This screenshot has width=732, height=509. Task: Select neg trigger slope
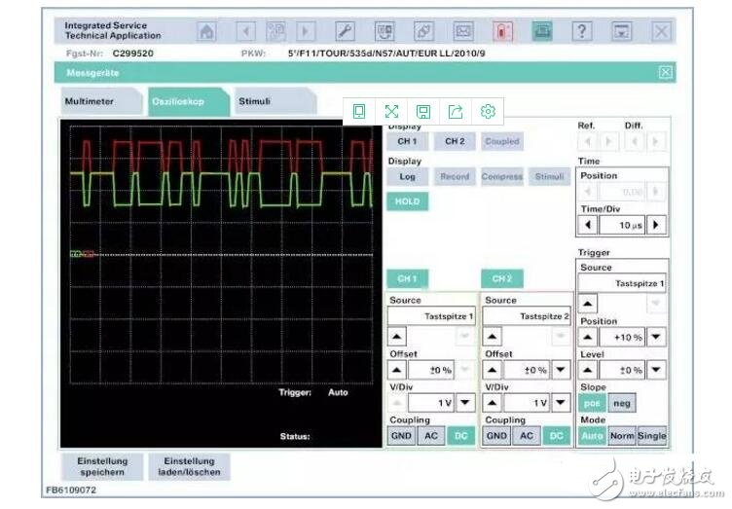click(623, 403)
